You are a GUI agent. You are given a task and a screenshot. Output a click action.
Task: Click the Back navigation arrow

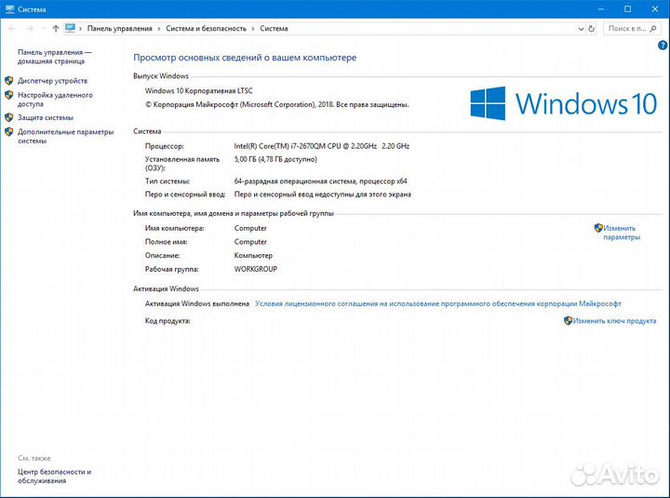(12, 29)
